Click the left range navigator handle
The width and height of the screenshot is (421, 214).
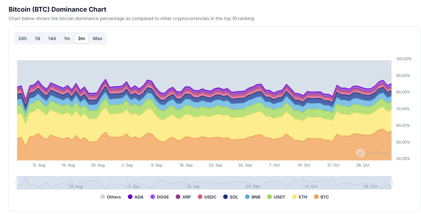coord(17,183)
